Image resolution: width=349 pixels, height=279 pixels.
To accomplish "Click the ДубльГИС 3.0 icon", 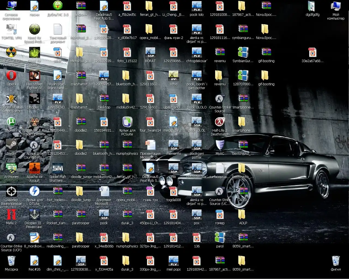I will (58, 6).
